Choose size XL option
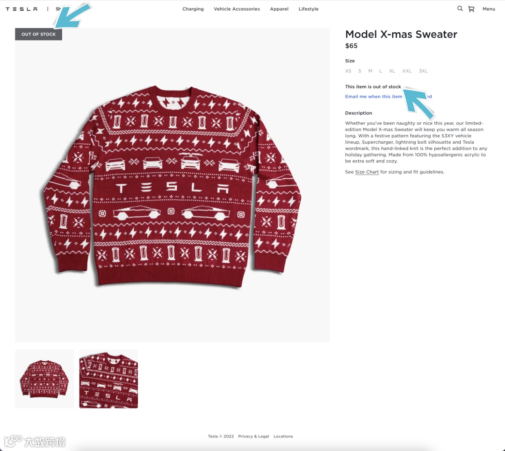The width and height of the screenshot is (505, 451). [x=392, y=71]
